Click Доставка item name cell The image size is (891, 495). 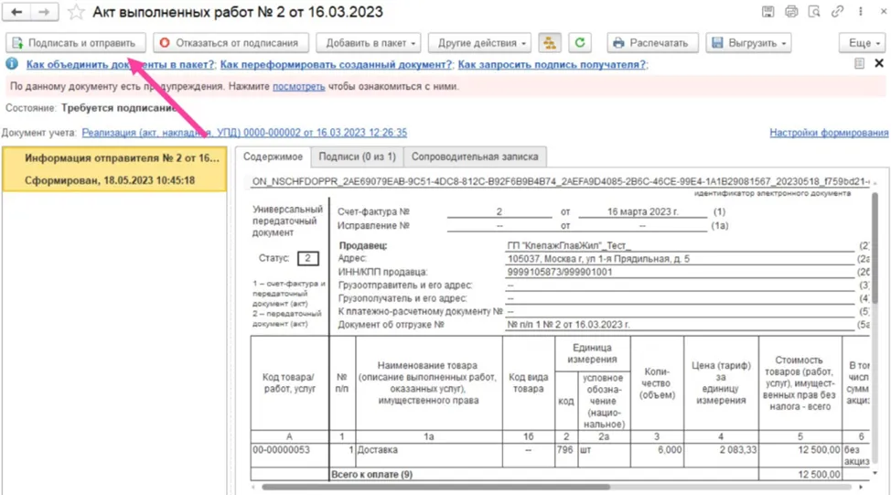(429, 456)
